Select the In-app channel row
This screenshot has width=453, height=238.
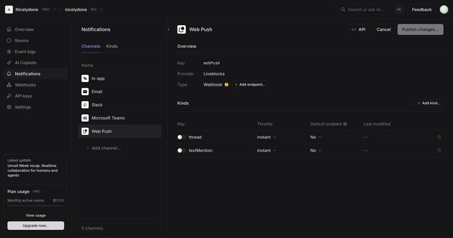(x=120, y=78)
